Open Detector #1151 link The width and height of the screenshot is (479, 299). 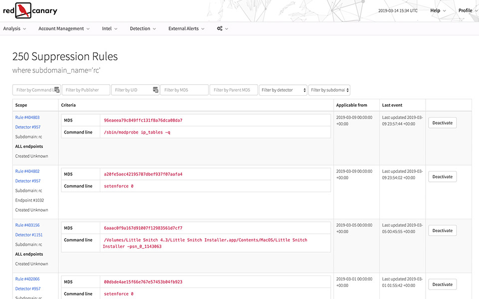coord(29,235)
